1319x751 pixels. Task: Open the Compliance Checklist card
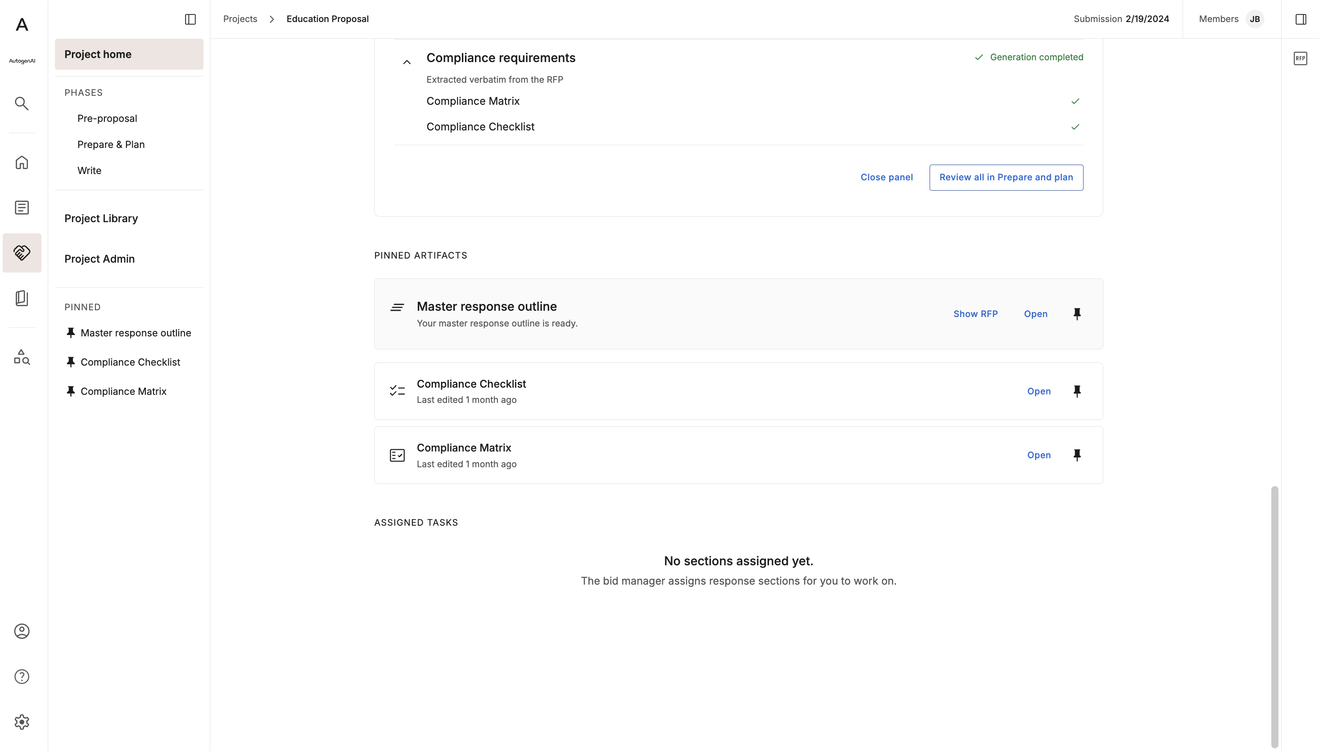point(1039,392)
